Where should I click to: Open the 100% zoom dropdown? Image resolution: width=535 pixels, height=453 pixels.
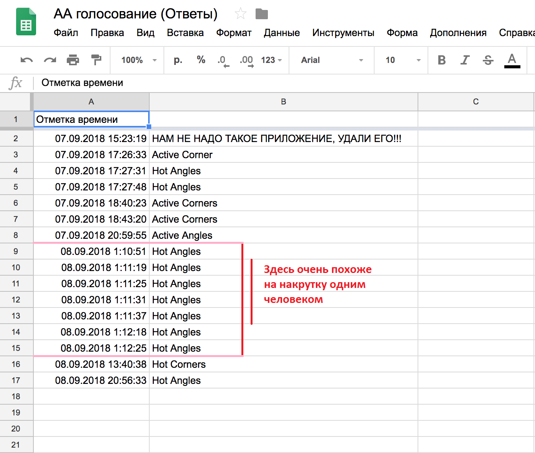coord(139,60)
